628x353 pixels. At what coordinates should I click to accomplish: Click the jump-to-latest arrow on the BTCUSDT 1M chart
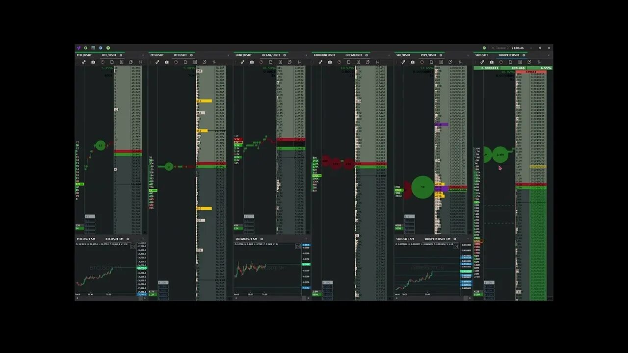(133, 246)
